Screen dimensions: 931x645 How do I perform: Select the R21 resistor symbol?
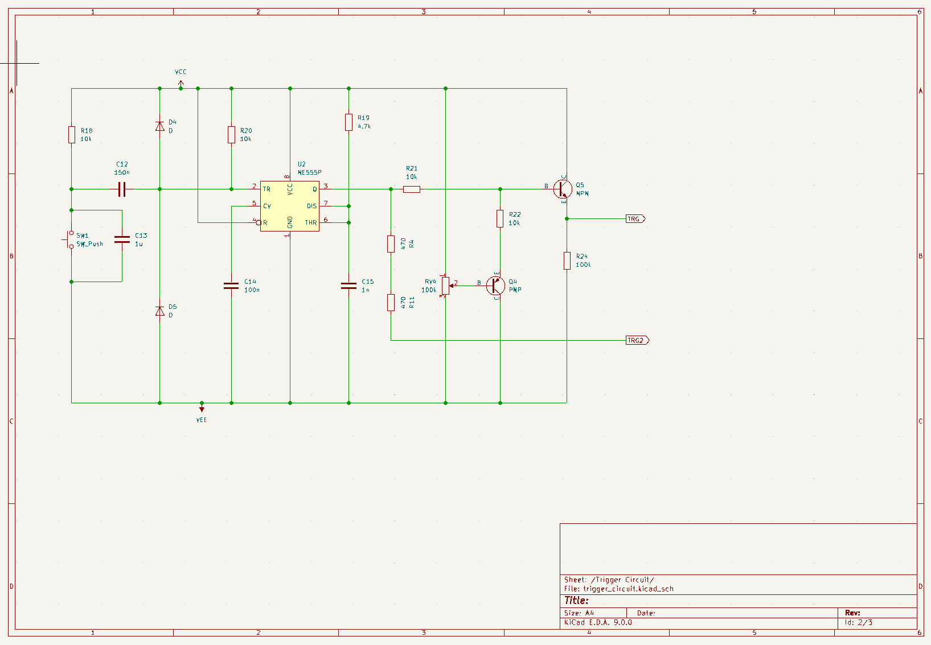(x=412, y=189)
